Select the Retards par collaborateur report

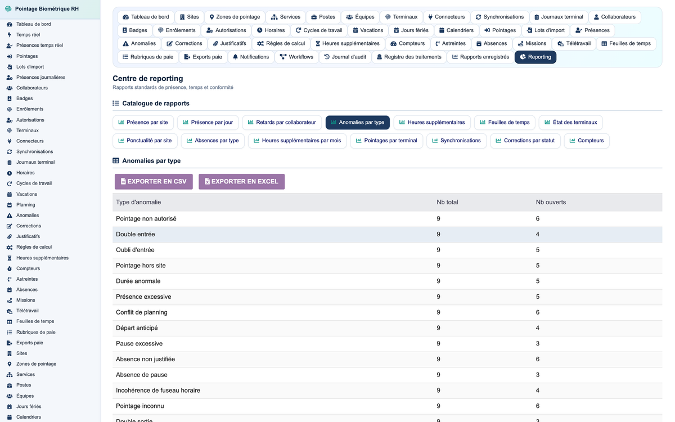tap(282, 122)
